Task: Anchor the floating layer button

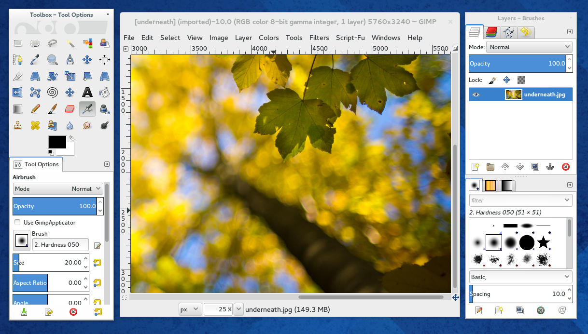Action: (x=549, y=167)
